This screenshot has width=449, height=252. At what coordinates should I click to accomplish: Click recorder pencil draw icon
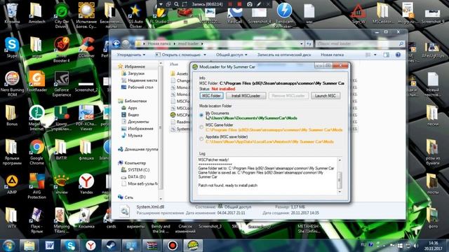(x=259, y=4)
